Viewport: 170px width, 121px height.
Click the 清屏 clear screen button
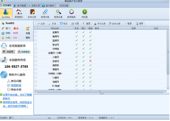139,24
